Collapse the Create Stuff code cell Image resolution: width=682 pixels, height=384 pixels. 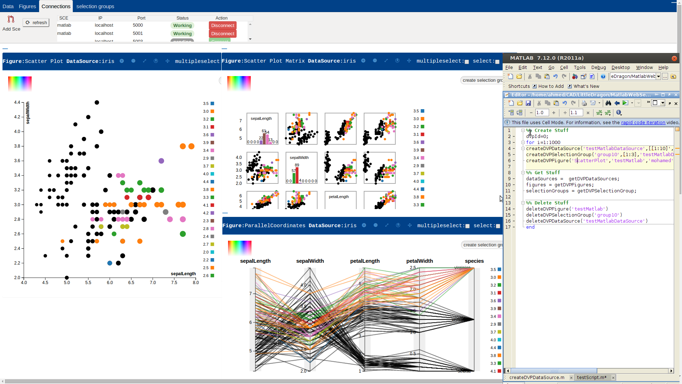tap(523, 130)
